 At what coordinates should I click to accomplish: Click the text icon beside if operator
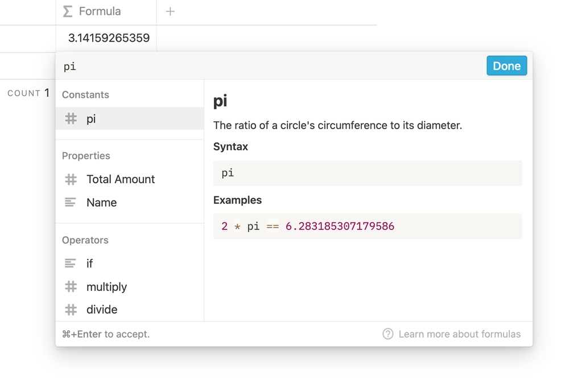[x=71, y=264]
